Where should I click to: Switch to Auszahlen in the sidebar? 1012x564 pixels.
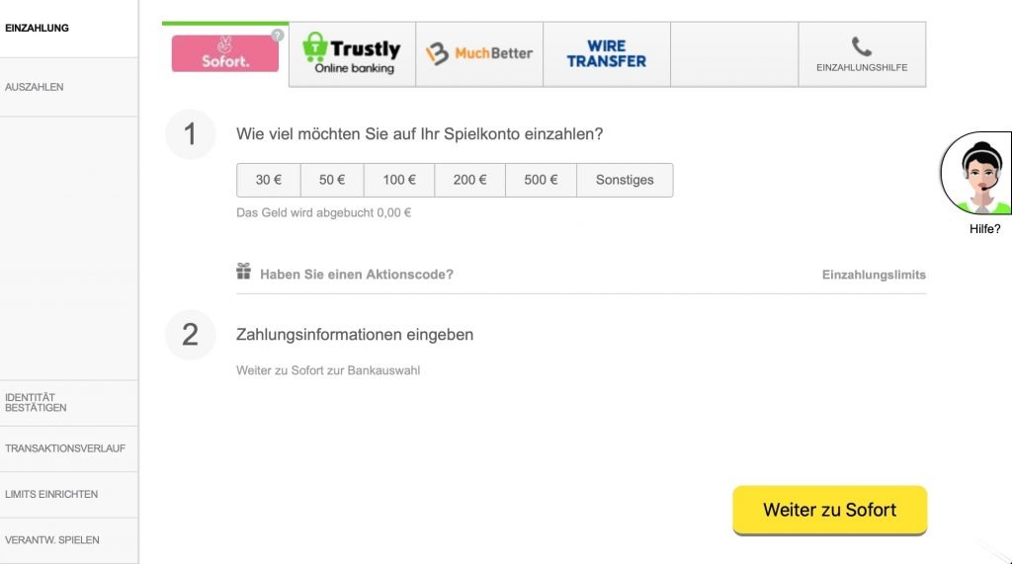35,87
